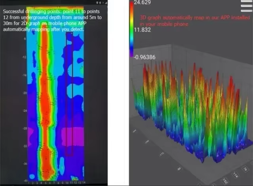Select point 5 on the horizontal axis
The width and height of the screenshot is (253, 186).
coord(46,183)
